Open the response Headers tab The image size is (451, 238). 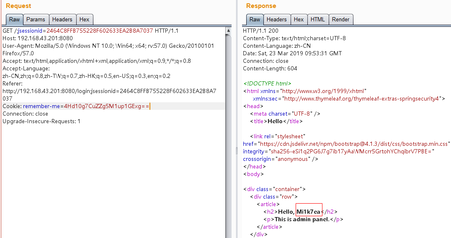276,20
